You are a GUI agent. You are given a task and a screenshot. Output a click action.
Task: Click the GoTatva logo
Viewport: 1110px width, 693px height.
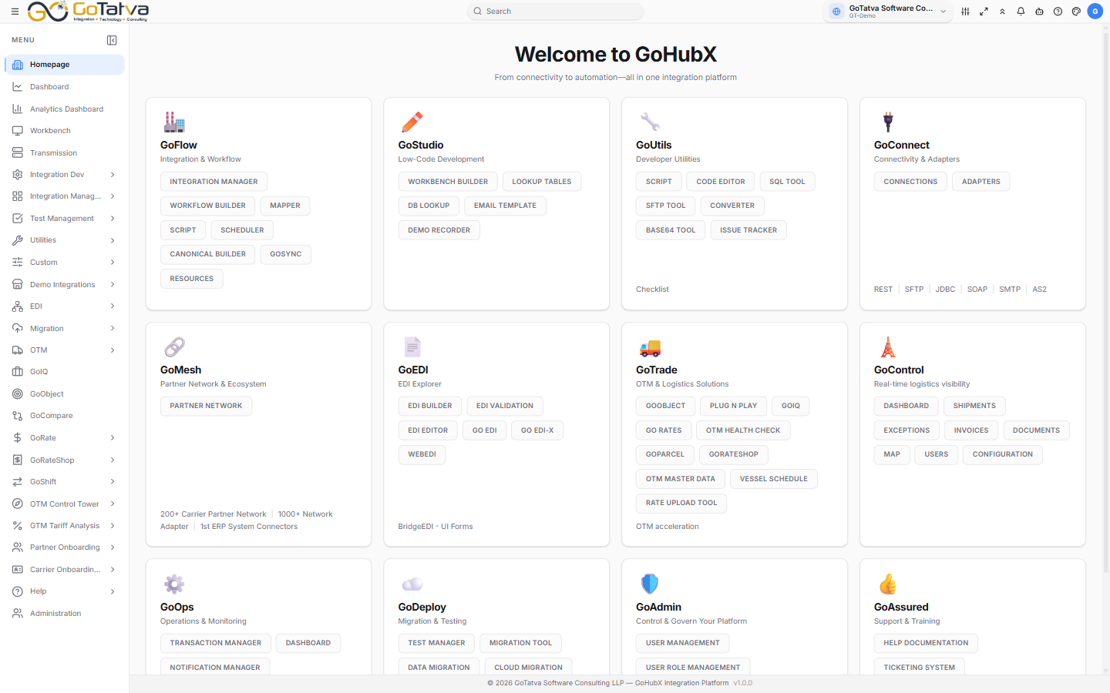click(x=88, y=12)
